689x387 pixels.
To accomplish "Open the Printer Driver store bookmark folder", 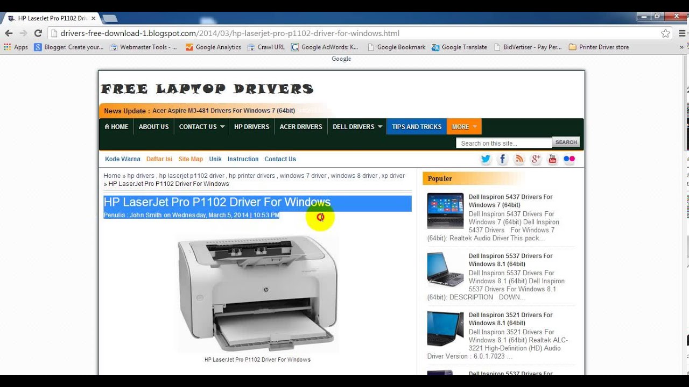I will (x=599, y=47).
